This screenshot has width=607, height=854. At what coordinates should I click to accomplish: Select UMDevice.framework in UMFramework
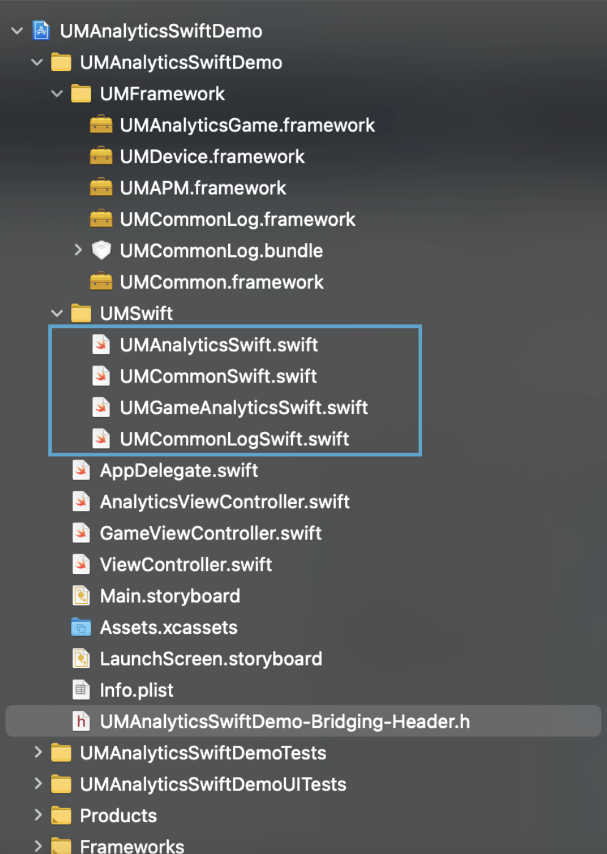[x=212, y=156]
